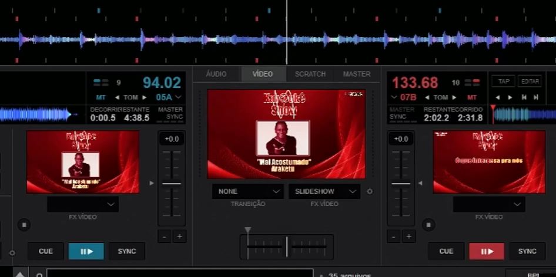Click left deck beat grid indicator icon
This screenshot has height=277, width=556.
(x=101, y=83)
